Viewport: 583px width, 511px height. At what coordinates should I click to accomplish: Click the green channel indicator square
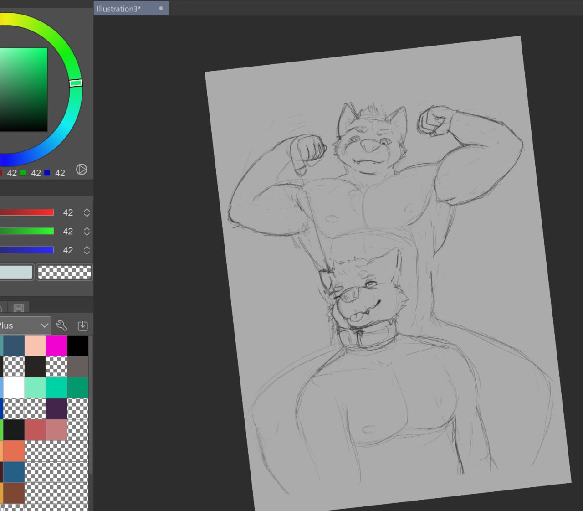tap(23, 173)
